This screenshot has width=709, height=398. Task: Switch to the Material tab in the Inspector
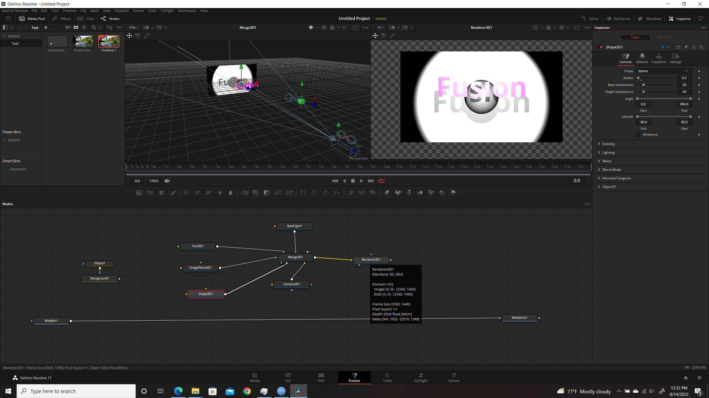pos(642,58)
